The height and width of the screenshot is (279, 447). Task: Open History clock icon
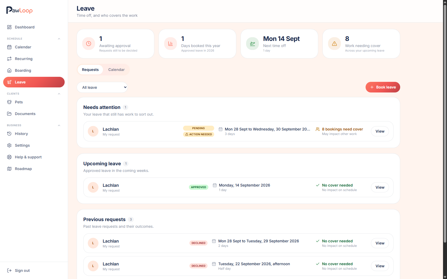click(9, 134)
